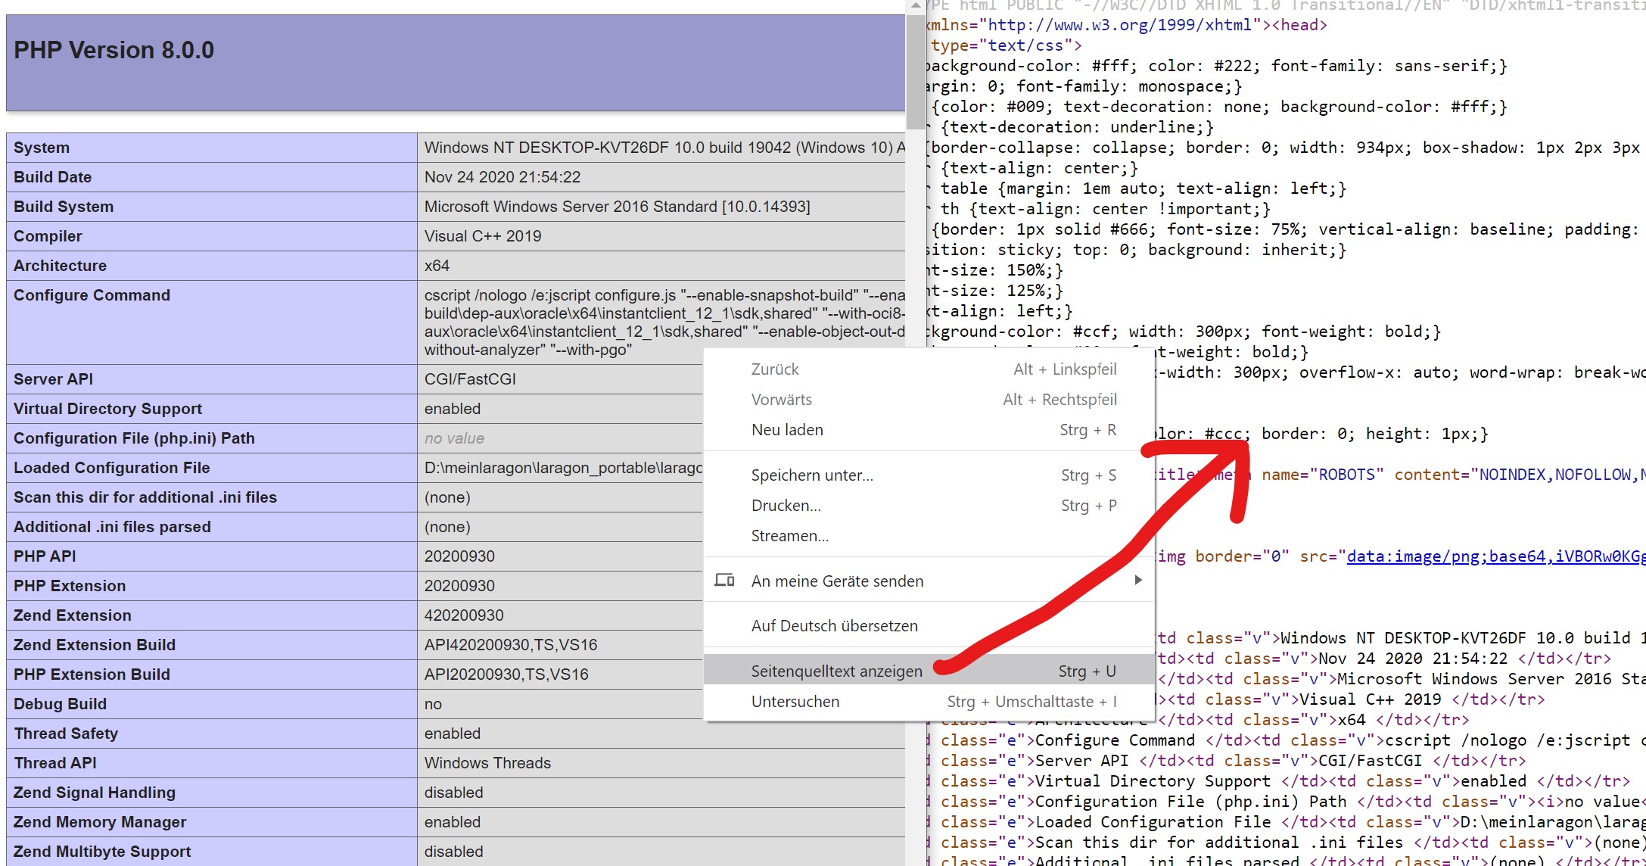Screen dimensions: 1646x866
Task: Click the vertical scrollbar thumb of phpinfo page
Action: pyautogui.click(x=916, y=72)
